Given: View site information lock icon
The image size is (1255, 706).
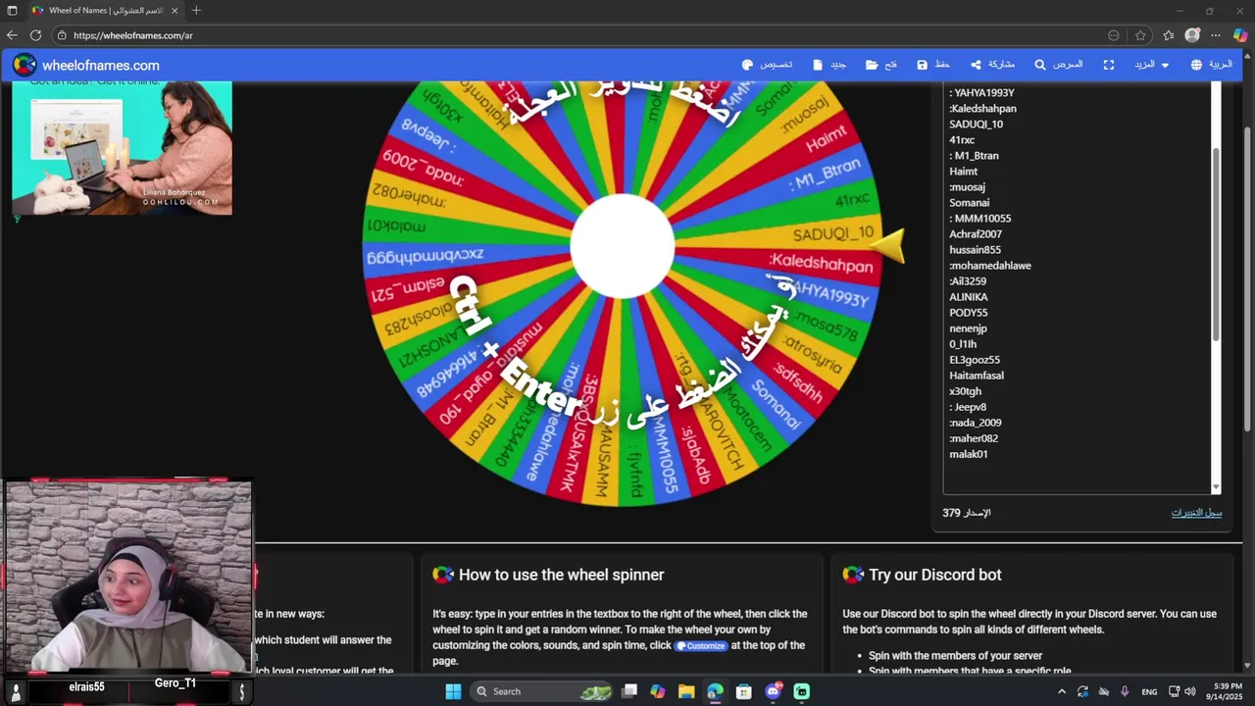Looking at the screenshot, I should (x=62, y=35).
